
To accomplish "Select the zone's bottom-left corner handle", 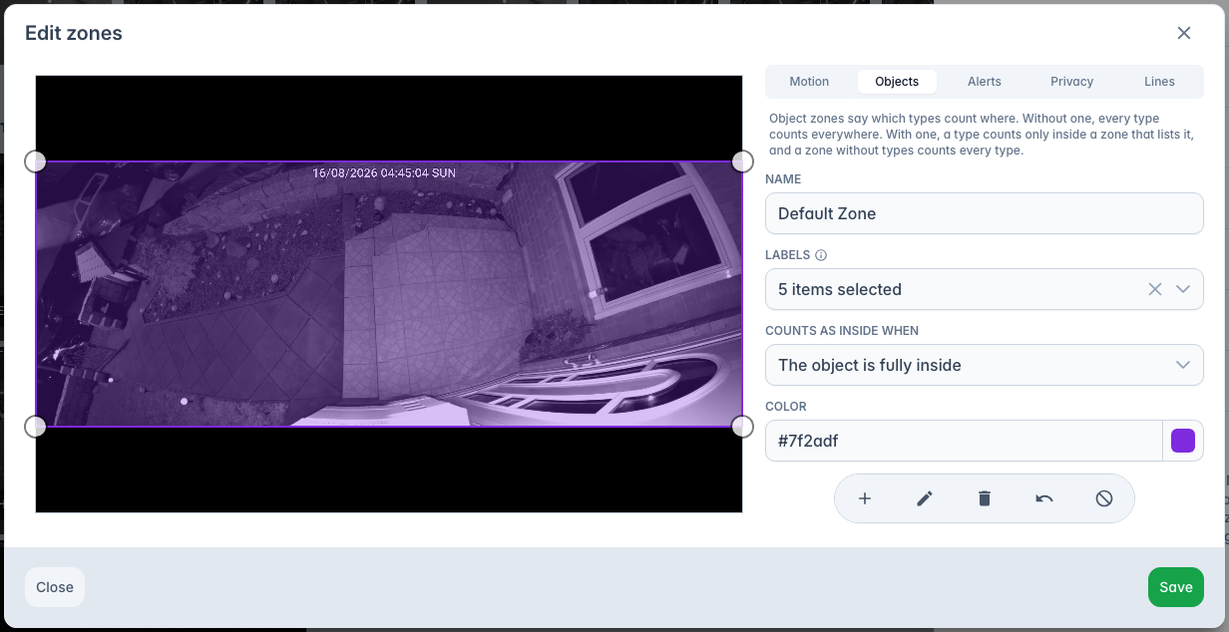I will (35, 427).
